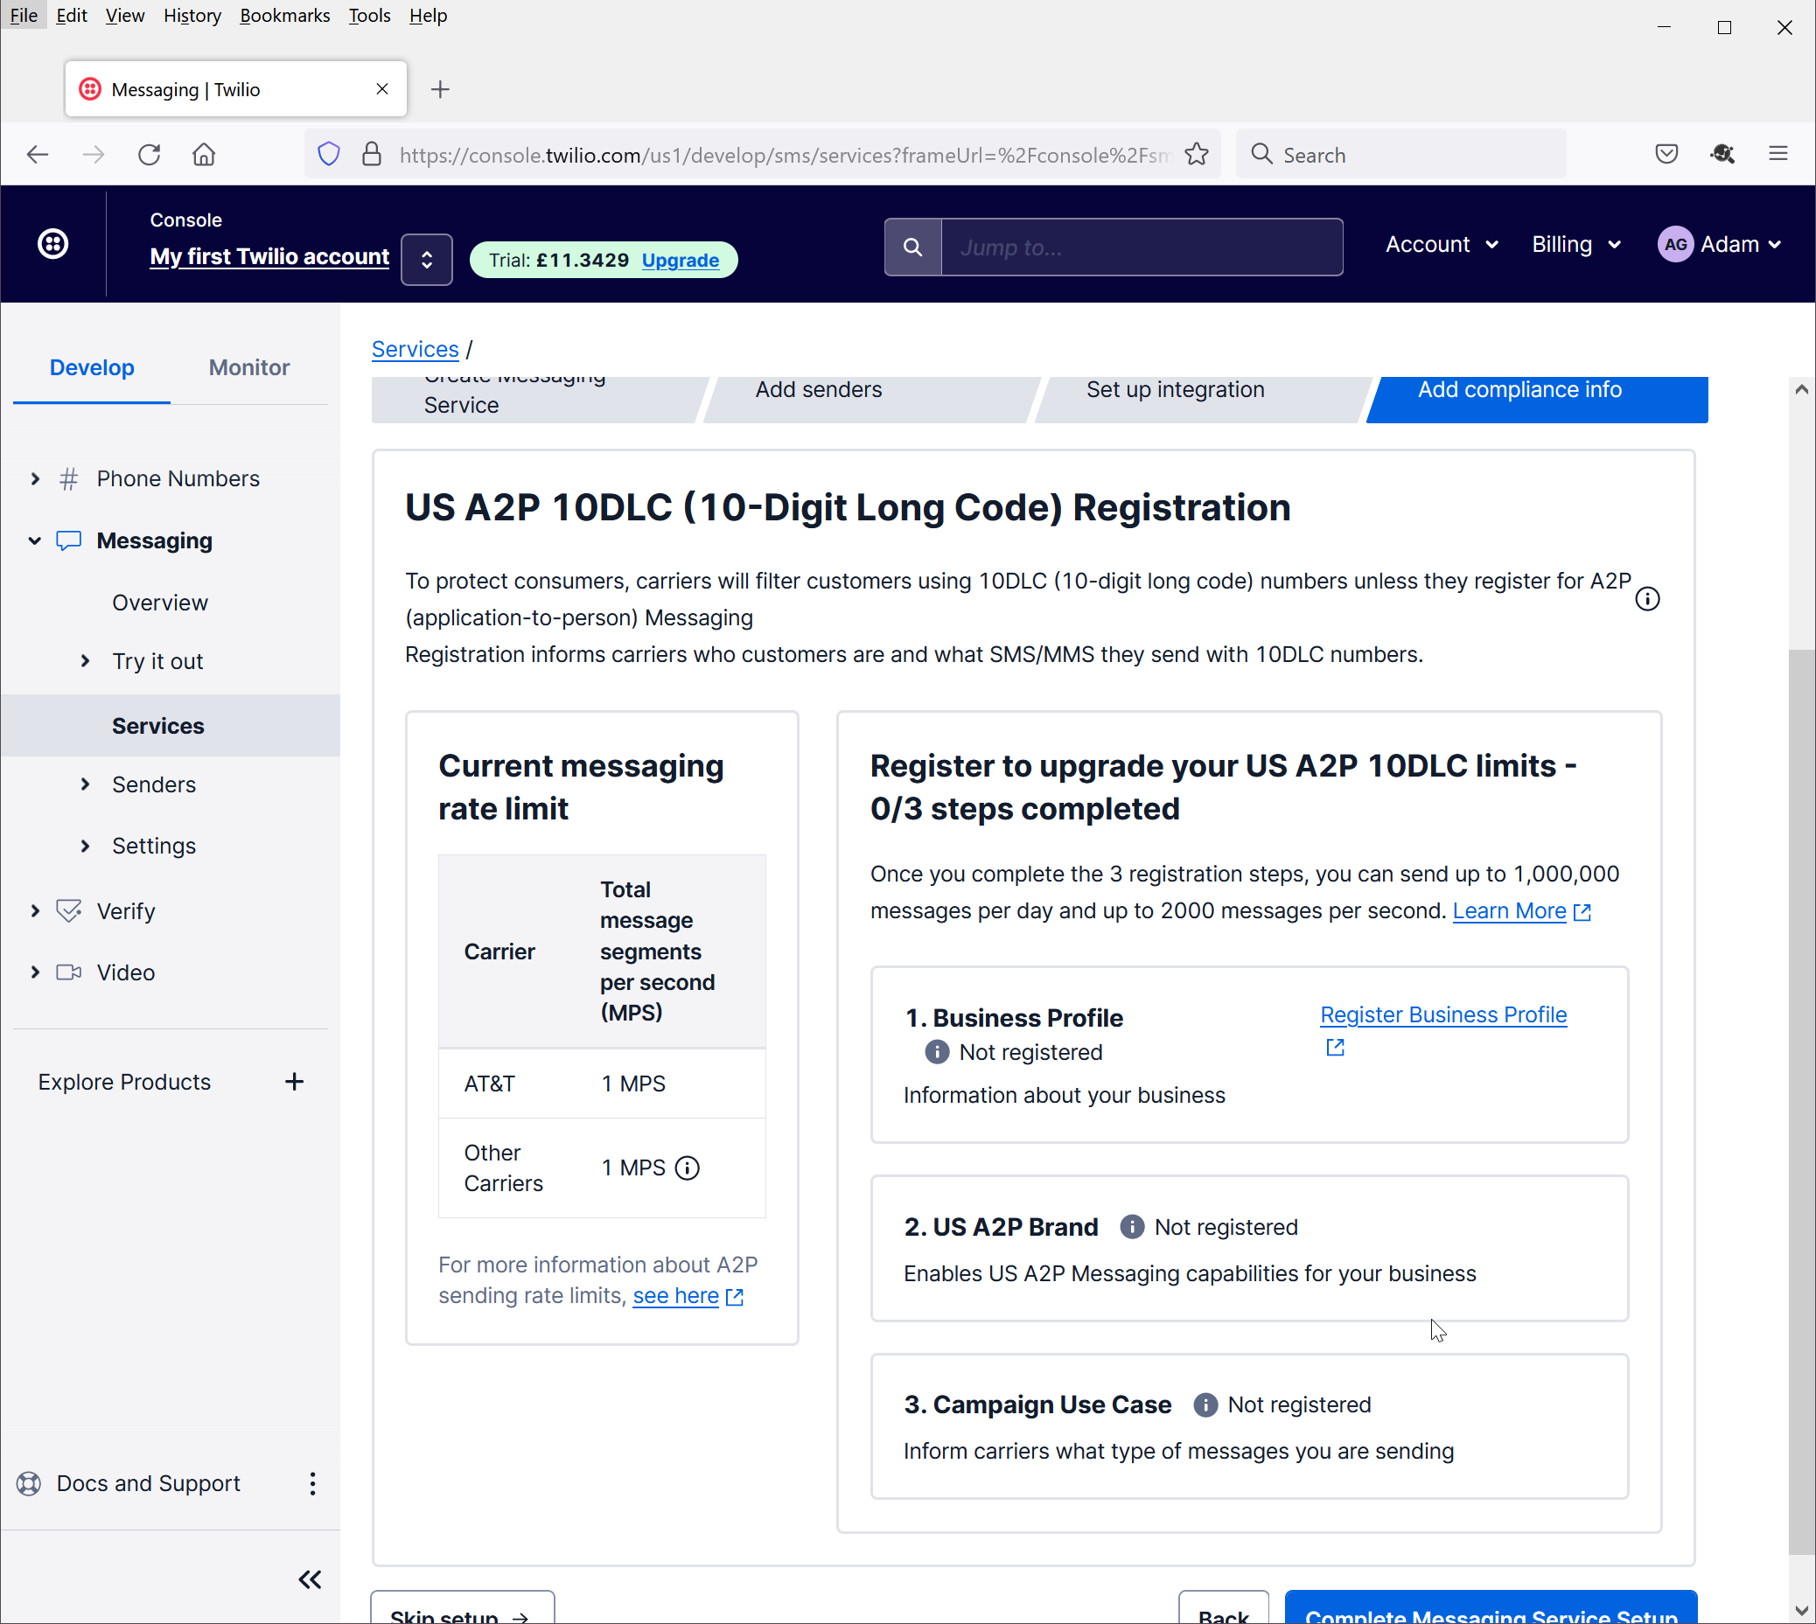Expand the Senders submenu

[86, 784]
